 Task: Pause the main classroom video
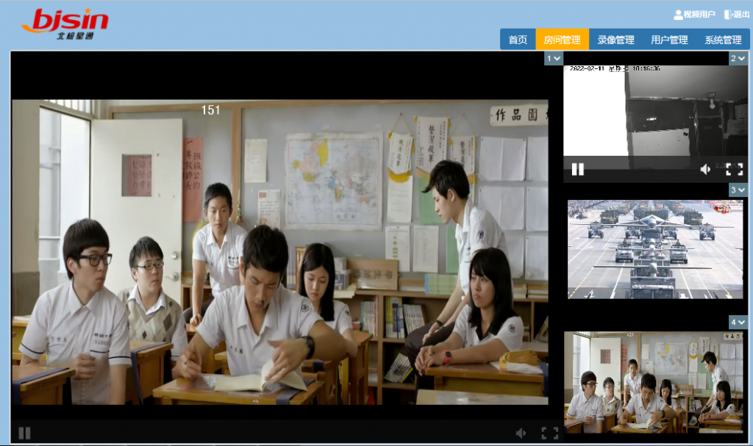point(24,434)
